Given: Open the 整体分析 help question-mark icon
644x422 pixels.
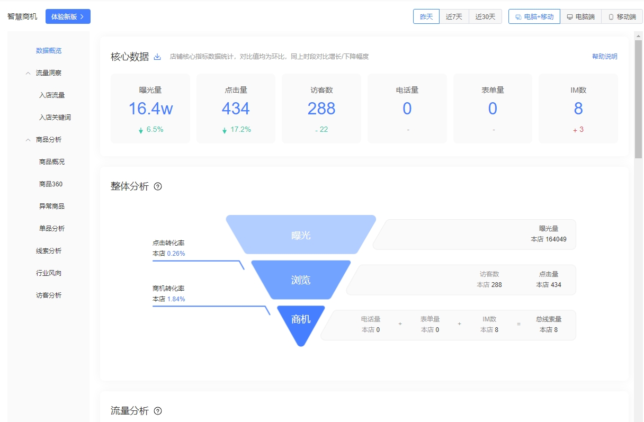Looking at the screenshot, I should pos(157,186).
